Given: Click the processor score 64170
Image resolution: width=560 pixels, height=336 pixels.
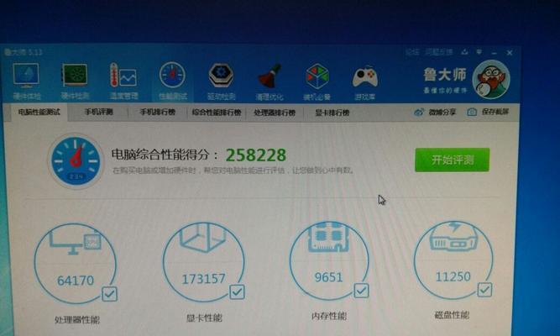Looking at the screenshot, I should (x=76, y=281).
